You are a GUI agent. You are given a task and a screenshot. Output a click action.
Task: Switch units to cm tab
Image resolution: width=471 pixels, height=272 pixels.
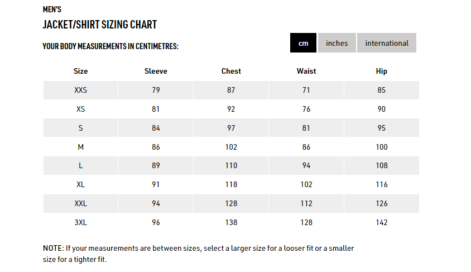[x=303, y=43]
